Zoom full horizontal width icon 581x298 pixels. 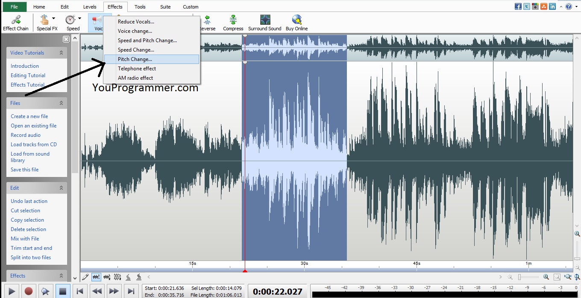568,277
